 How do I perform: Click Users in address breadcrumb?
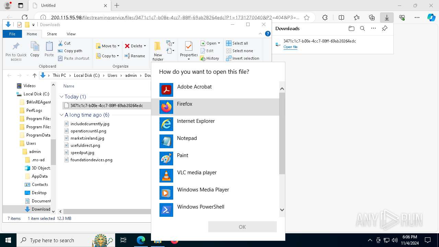click(112, 75)
